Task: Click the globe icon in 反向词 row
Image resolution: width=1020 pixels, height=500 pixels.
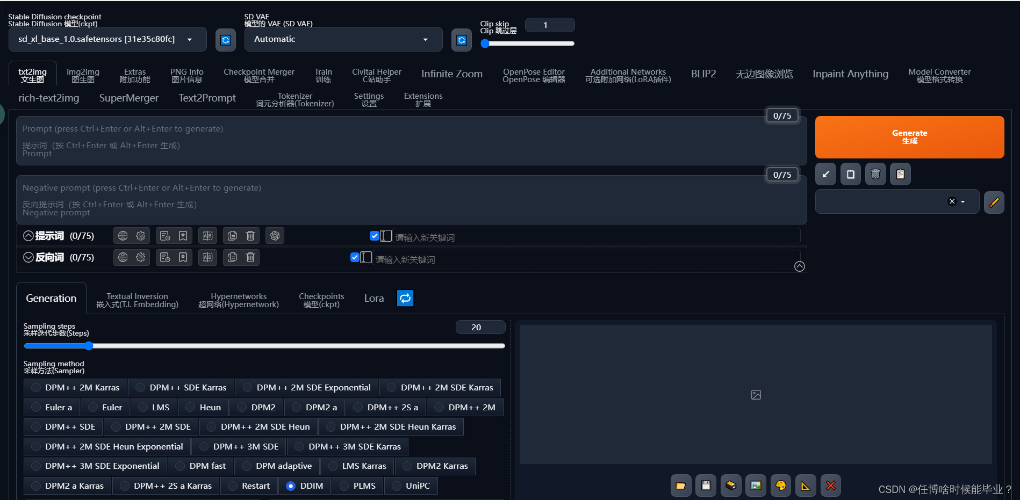Action: point(123,257)
